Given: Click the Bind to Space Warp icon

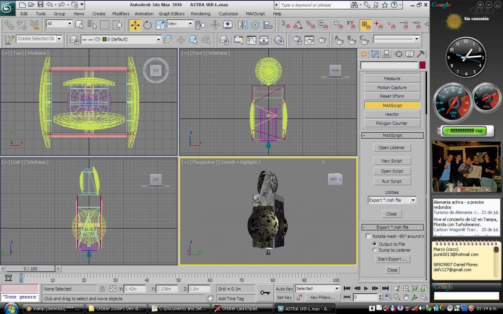Looking at the screenshot, I should pyautogui.click(x=35, y=25).
